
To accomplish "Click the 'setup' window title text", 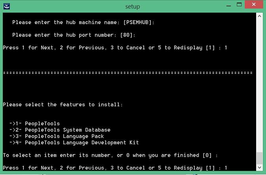I will [133, 7].
